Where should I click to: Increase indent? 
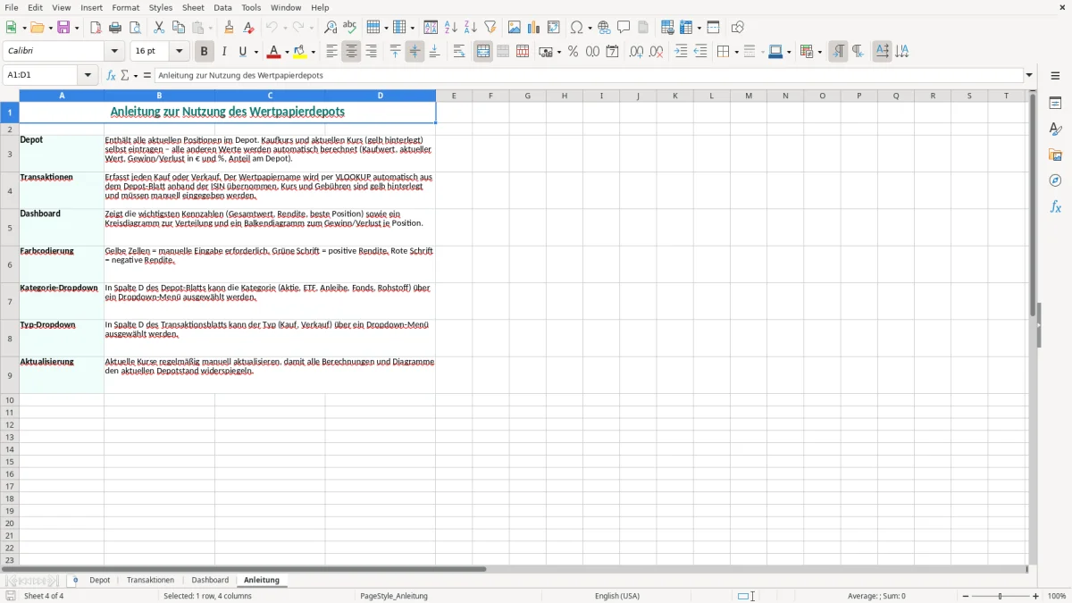click(681, 52)
